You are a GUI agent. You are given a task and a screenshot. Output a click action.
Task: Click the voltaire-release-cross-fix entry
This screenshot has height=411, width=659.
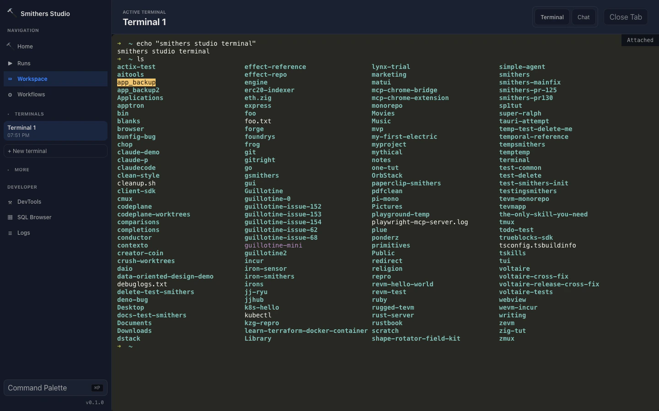click(x=549, y=284)
